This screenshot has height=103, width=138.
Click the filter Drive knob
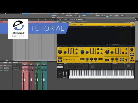[87, 59]
